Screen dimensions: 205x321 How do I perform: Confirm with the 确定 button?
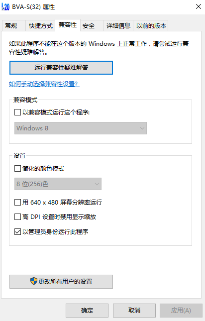87,311
